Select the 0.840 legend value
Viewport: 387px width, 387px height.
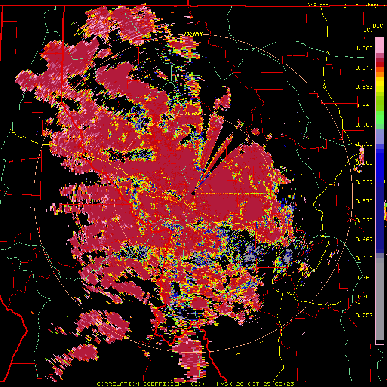tap(364, 106)
